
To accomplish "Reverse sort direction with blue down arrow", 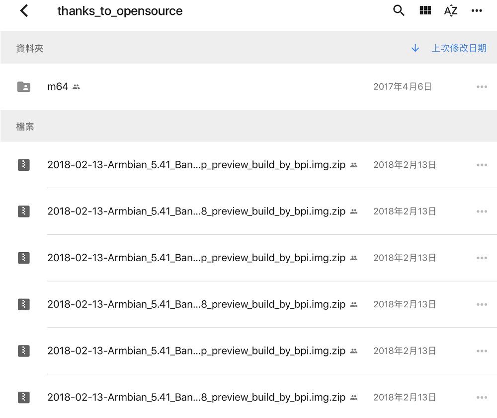I will [x=415, y=48].
